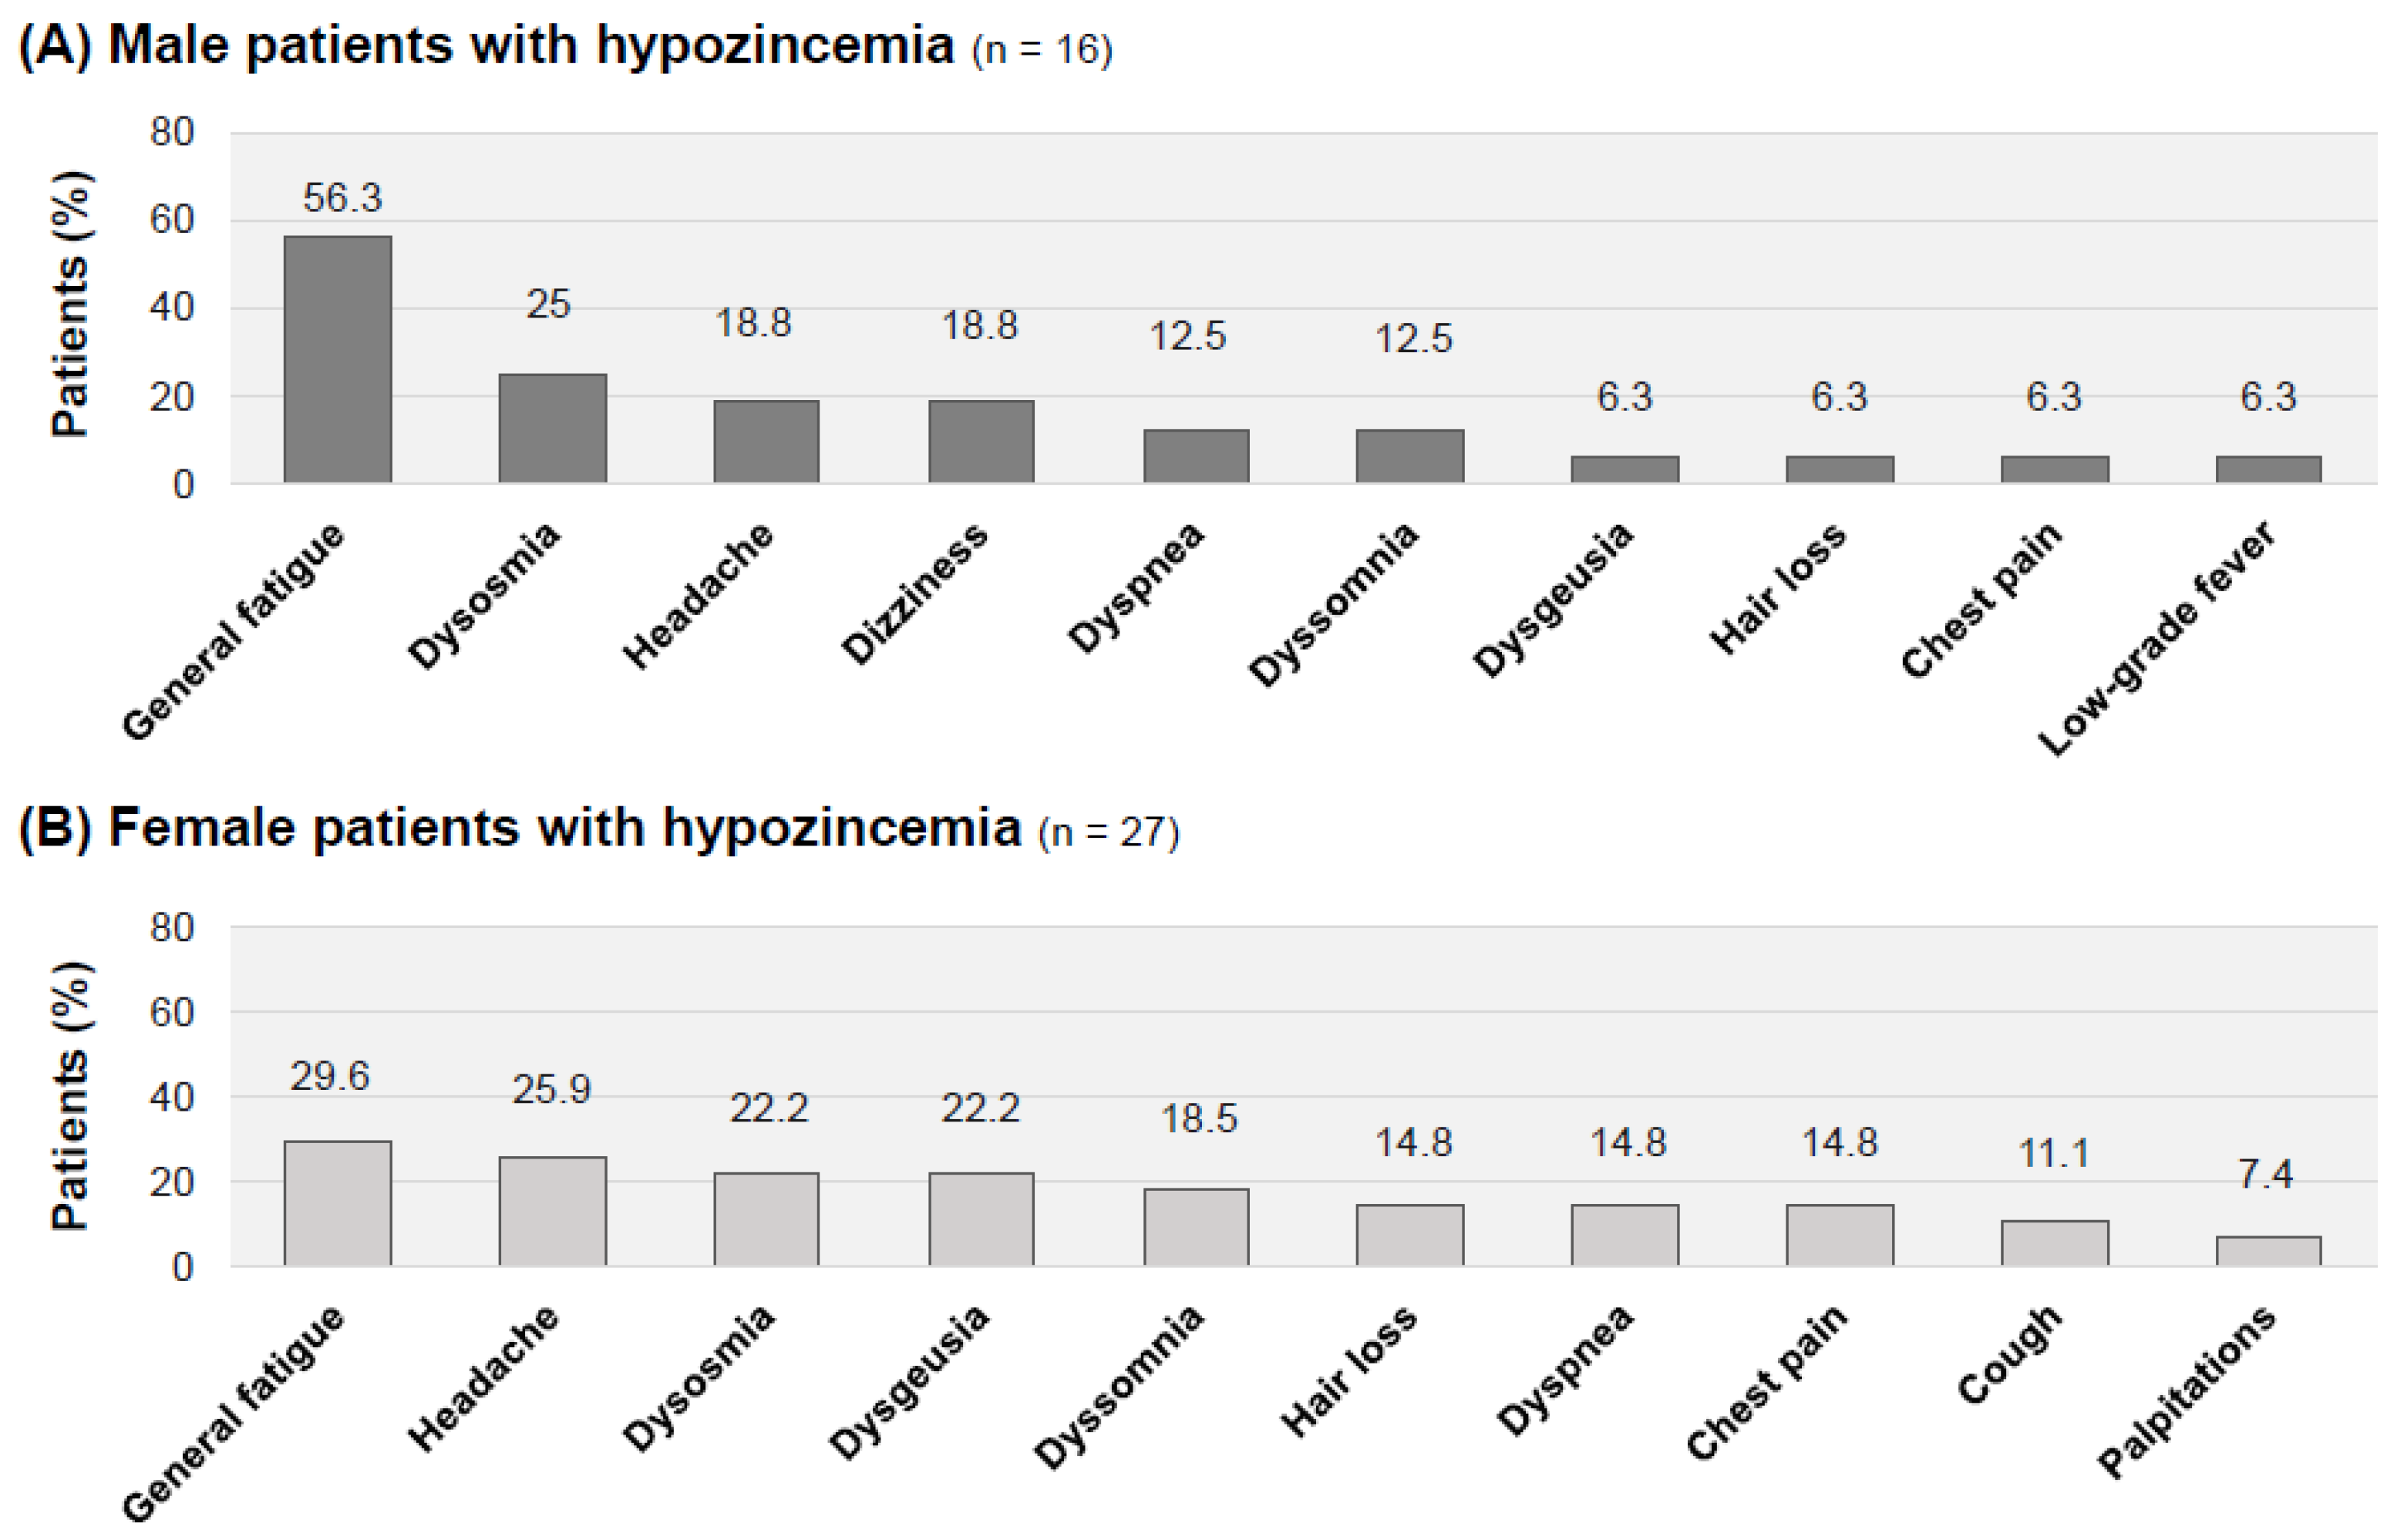Viewport: 2404px width, 1540px height.
Task: Click the Chest pain bar in female chart
Action: [x=1839, y=1235]
